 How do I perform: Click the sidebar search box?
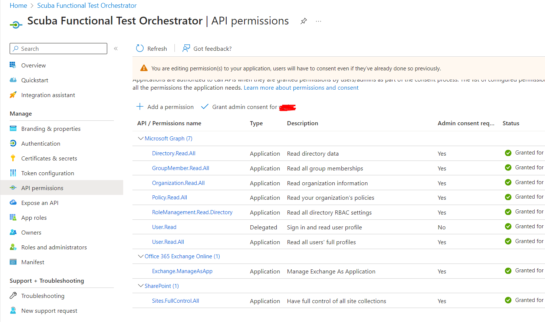pyautogui.click(x=58, y=49)
